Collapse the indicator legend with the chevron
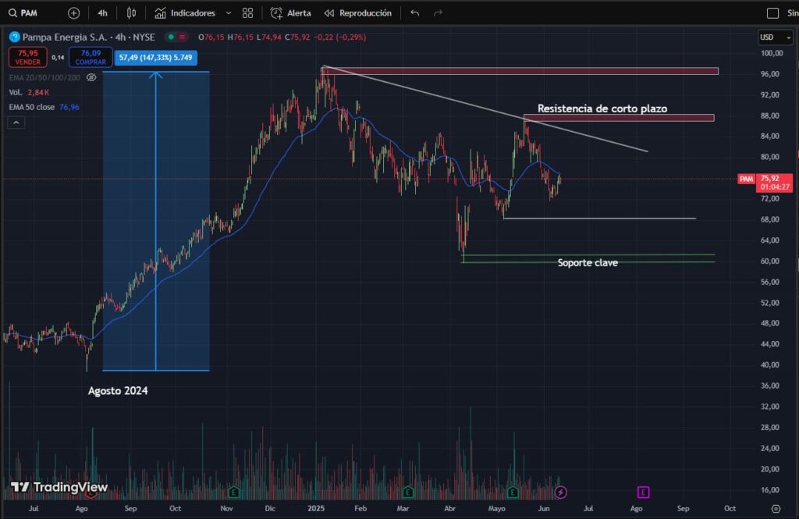Viewport: 799px width, 519px height. [17, 123]
